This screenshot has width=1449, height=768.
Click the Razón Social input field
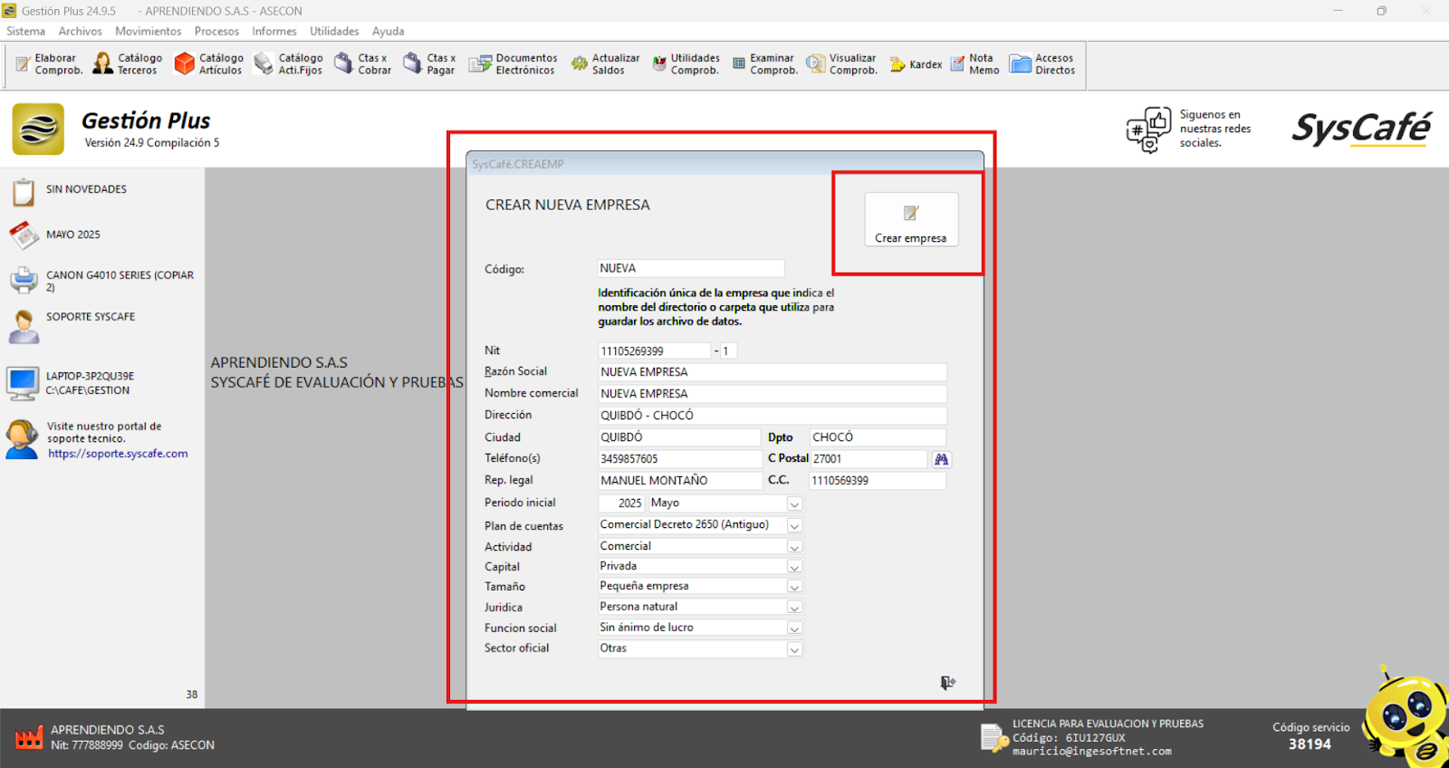click(772, 372)
